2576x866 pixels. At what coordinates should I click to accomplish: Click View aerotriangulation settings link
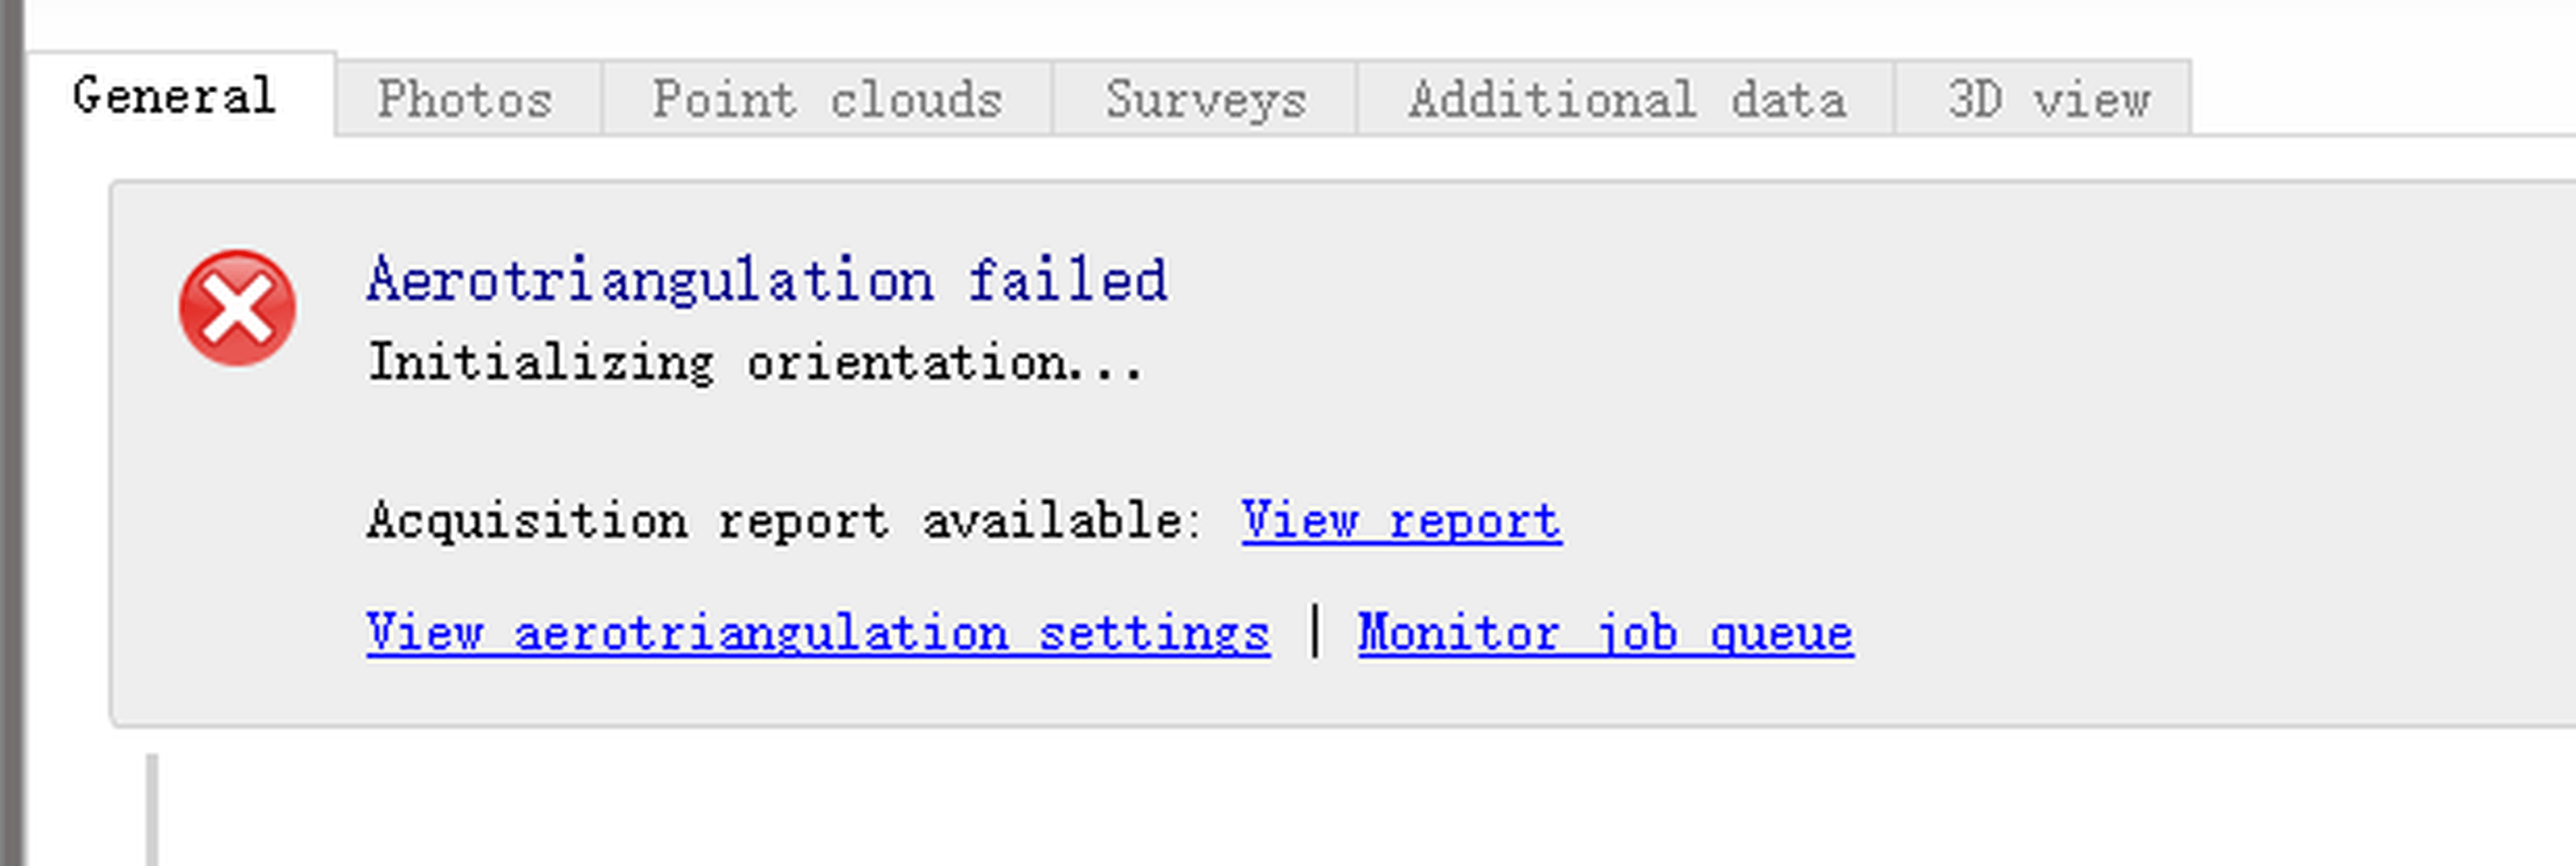[817, 632]
